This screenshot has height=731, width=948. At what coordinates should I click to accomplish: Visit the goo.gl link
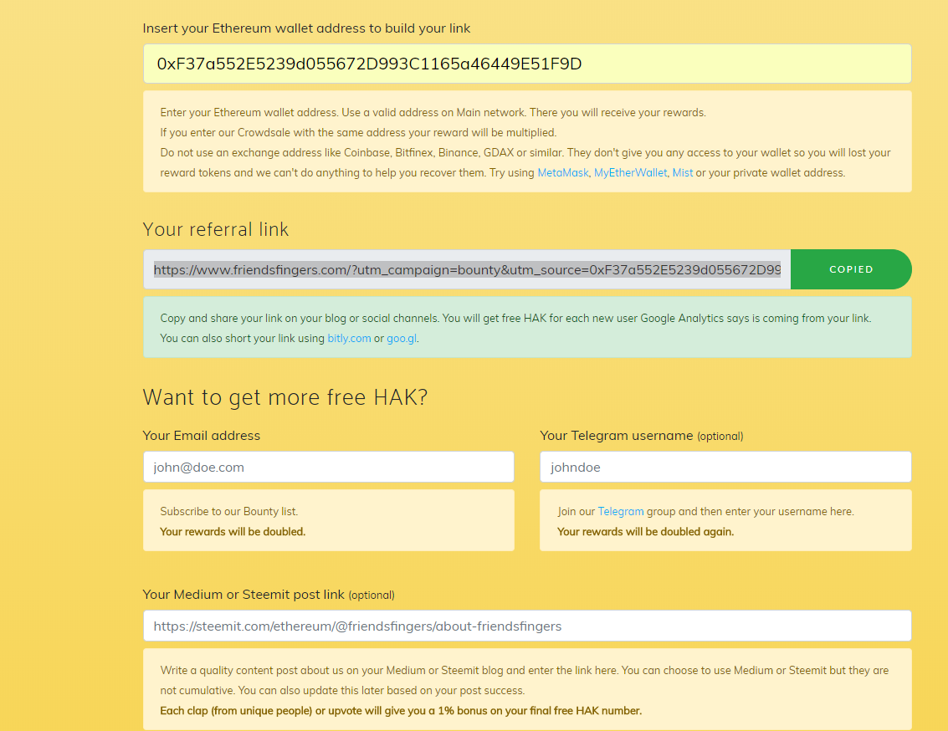402,338
